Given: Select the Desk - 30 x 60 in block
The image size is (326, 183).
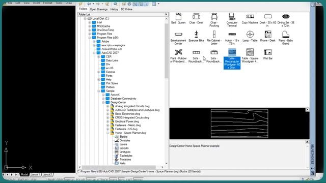Looking at the screenshot, I should [x=268, y=20].
